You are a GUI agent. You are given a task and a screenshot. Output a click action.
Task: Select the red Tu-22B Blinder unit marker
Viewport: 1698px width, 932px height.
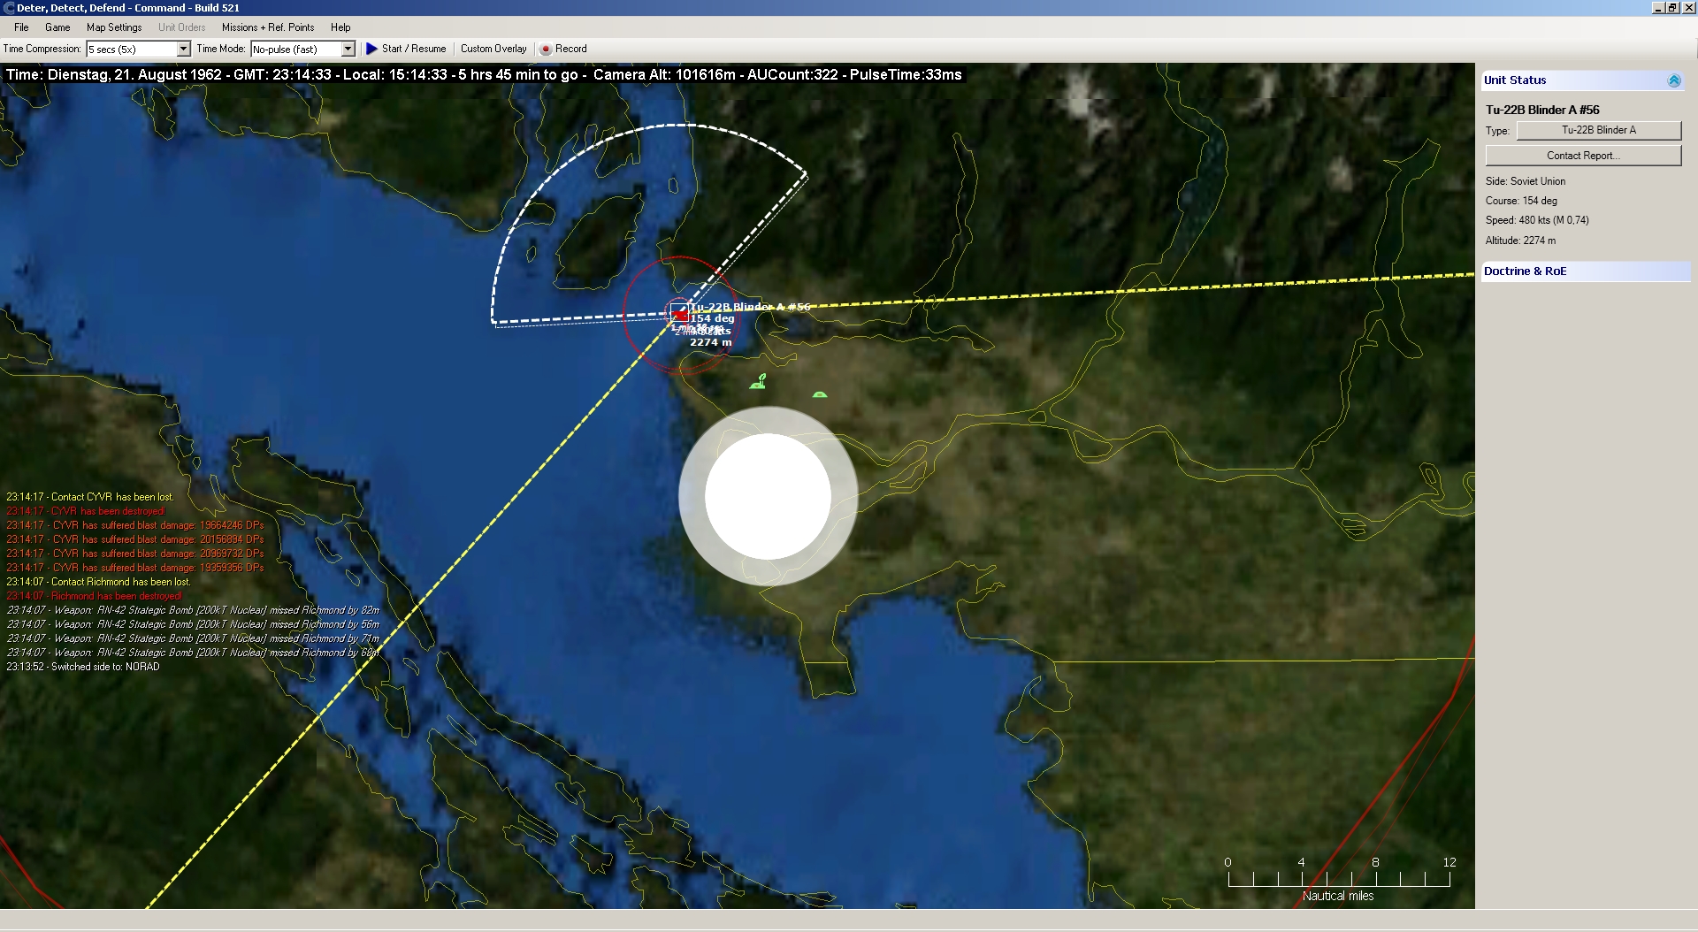pyautogui.click(x=679, y=313)
